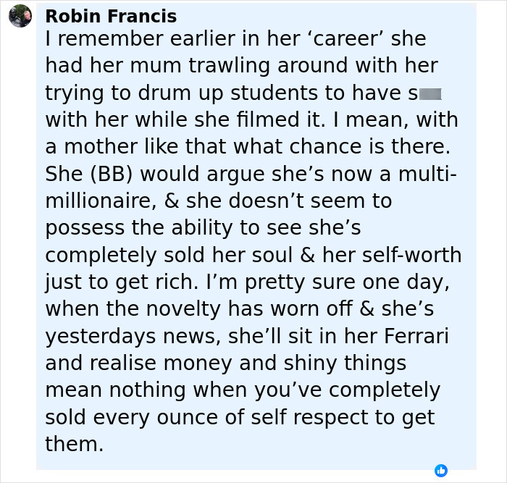Image resolution: width=507 pixels, height=483 pixels.
Task: Open Robin Francis's profile picture
Action: coord(20,16)
